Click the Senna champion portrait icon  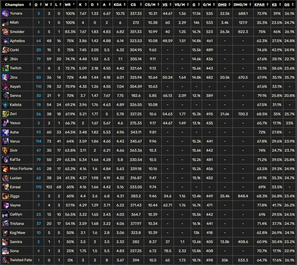coord(5,95)
